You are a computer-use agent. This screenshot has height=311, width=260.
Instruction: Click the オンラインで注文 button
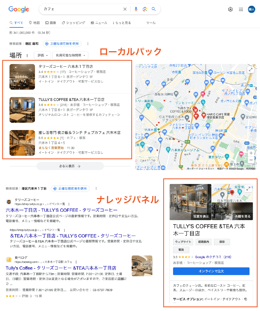211,271
